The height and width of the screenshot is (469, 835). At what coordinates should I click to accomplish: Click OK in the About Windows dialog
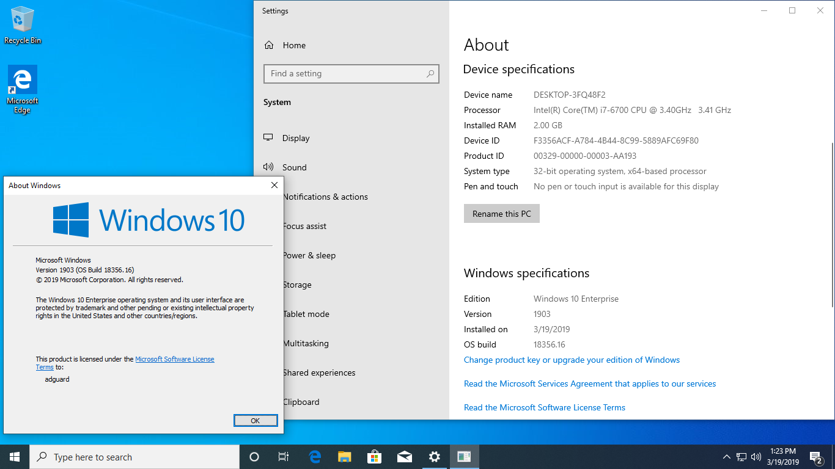256,421
